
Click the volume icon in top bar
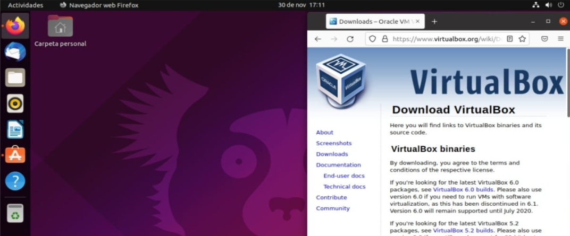[548, 5]
